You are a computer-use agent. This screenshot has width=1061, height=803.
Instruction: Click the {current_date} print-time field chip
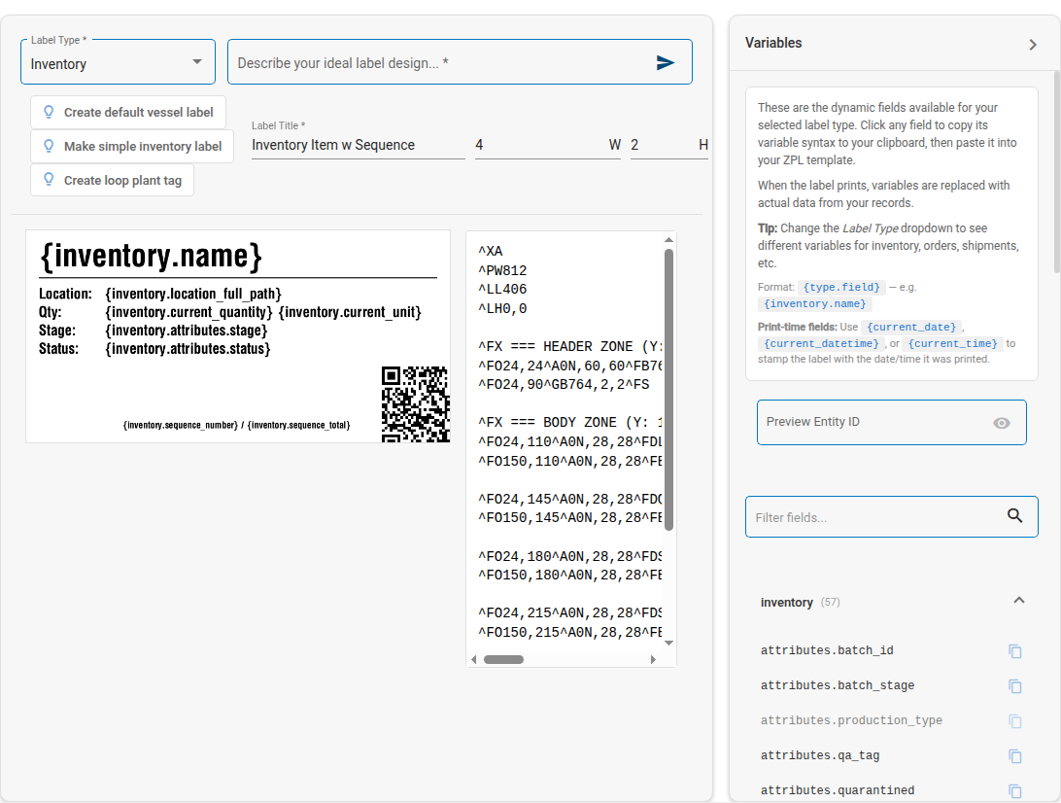(911, 327)
